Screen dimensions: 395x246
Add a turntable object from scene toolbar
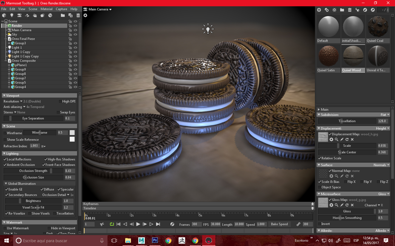50,15
